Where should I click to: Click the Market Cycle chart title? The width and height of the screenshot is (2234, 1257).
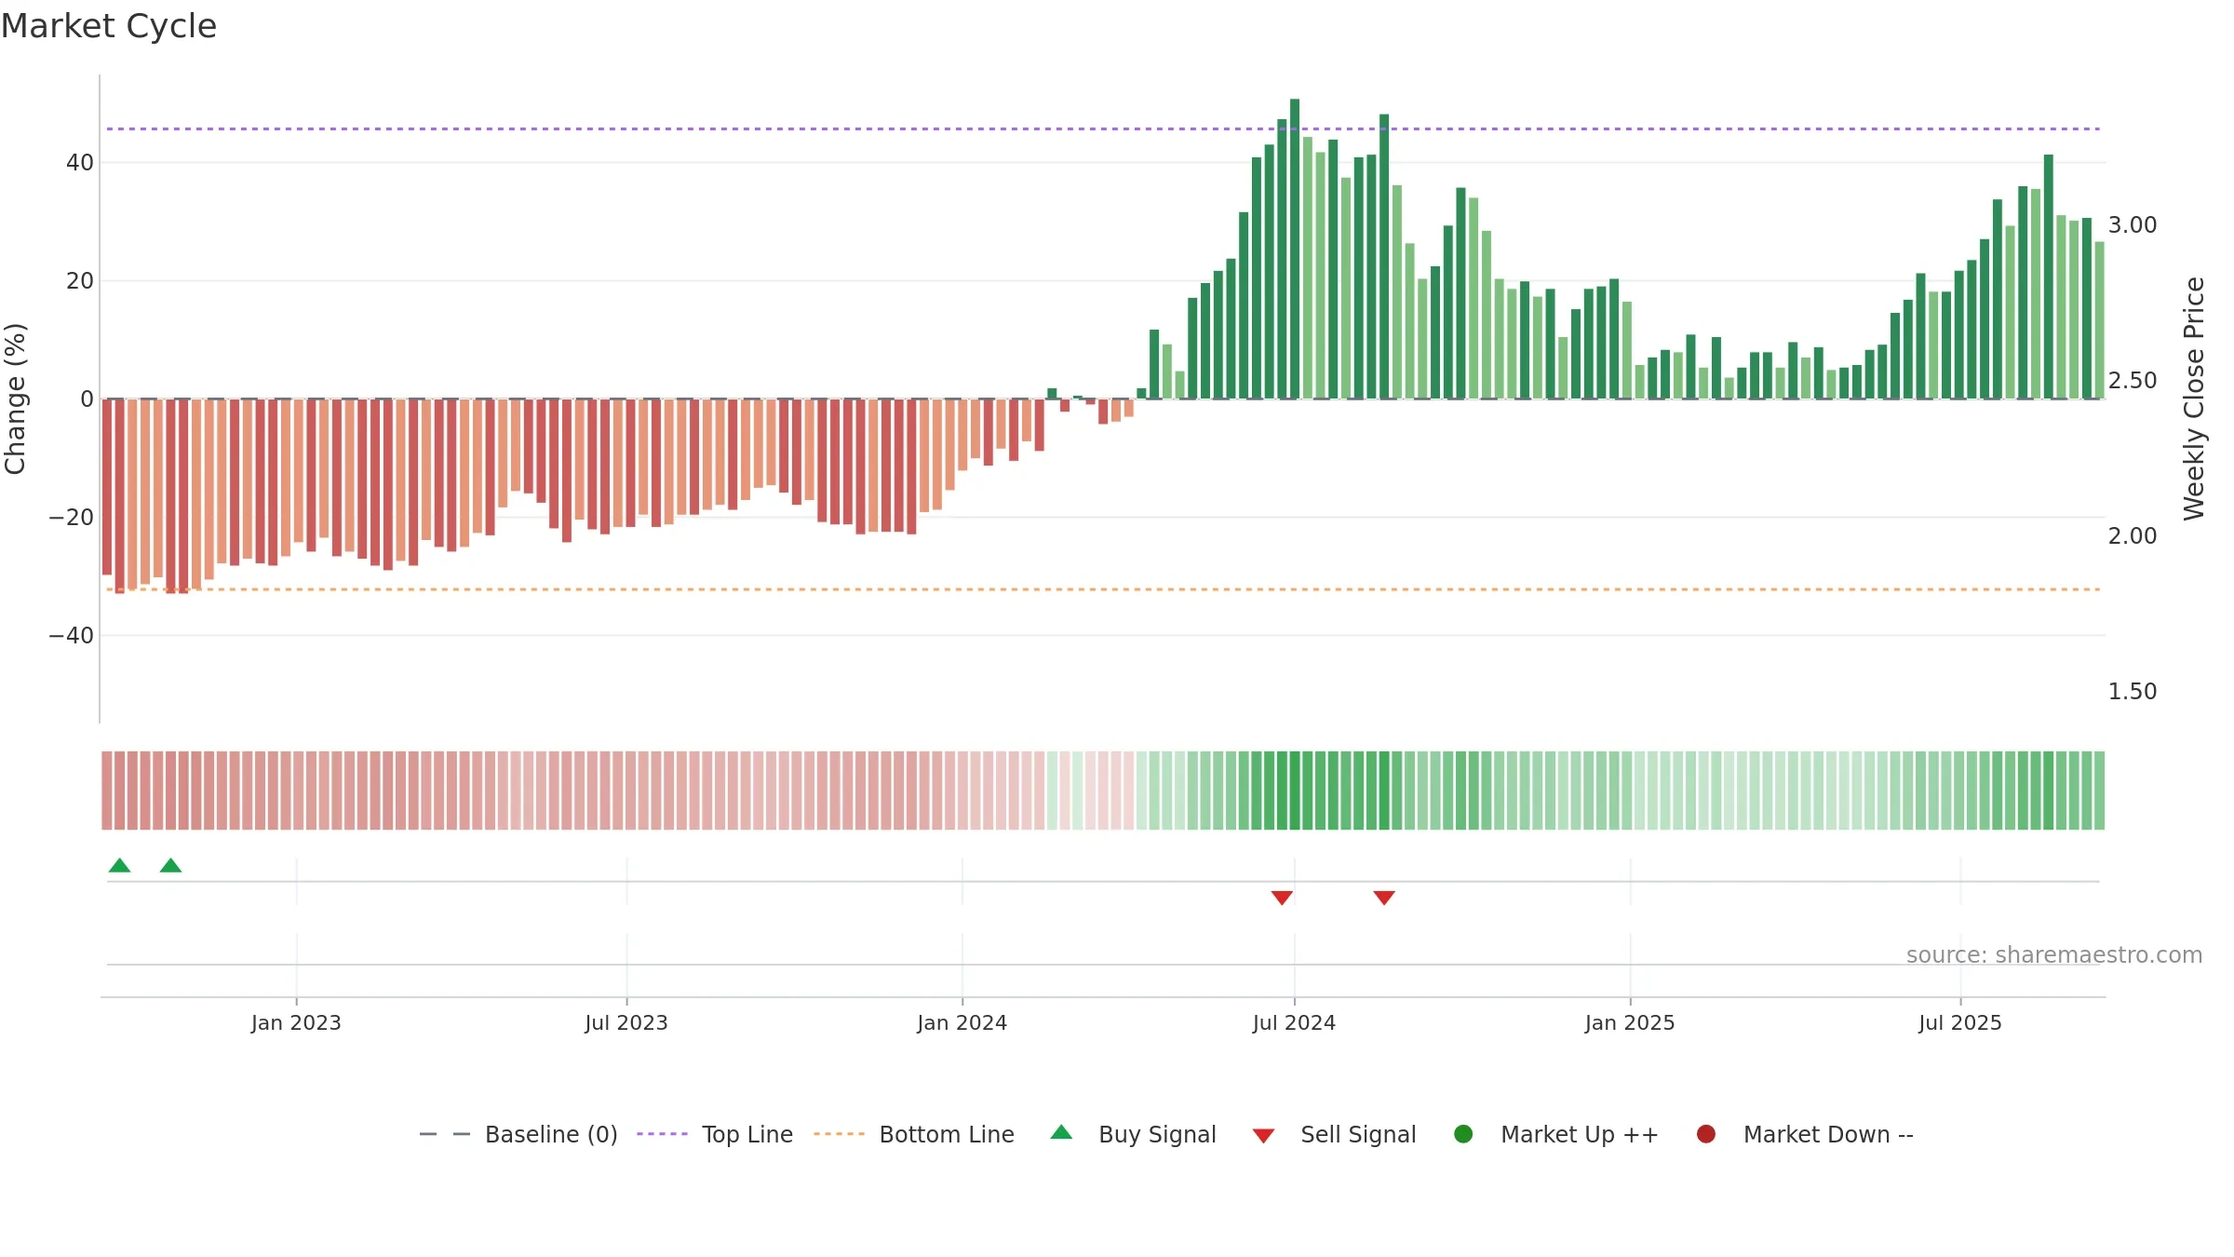click(109, 26)
